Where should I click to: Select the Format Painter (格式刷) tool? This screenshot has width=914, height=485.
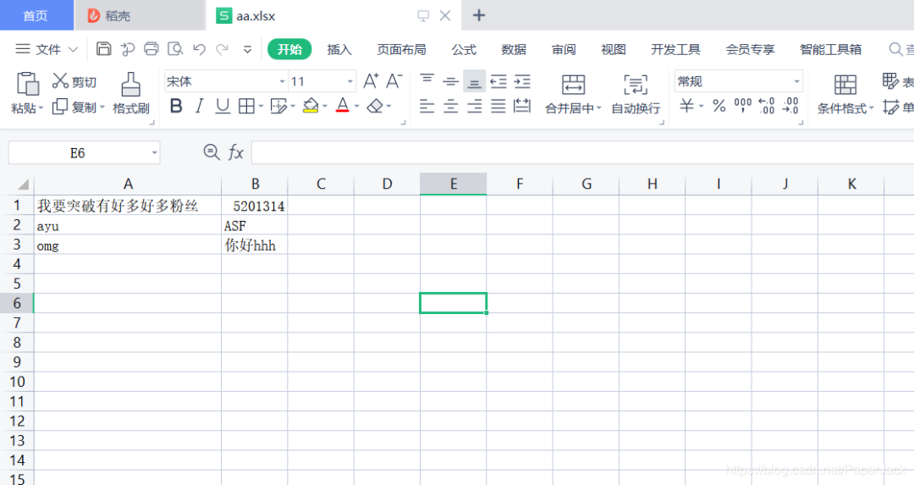pos(130,93)
